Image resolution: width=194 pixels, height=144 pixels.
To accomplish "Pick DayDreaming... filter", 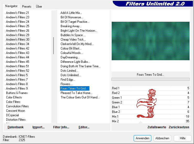I will tap(70, 57).
